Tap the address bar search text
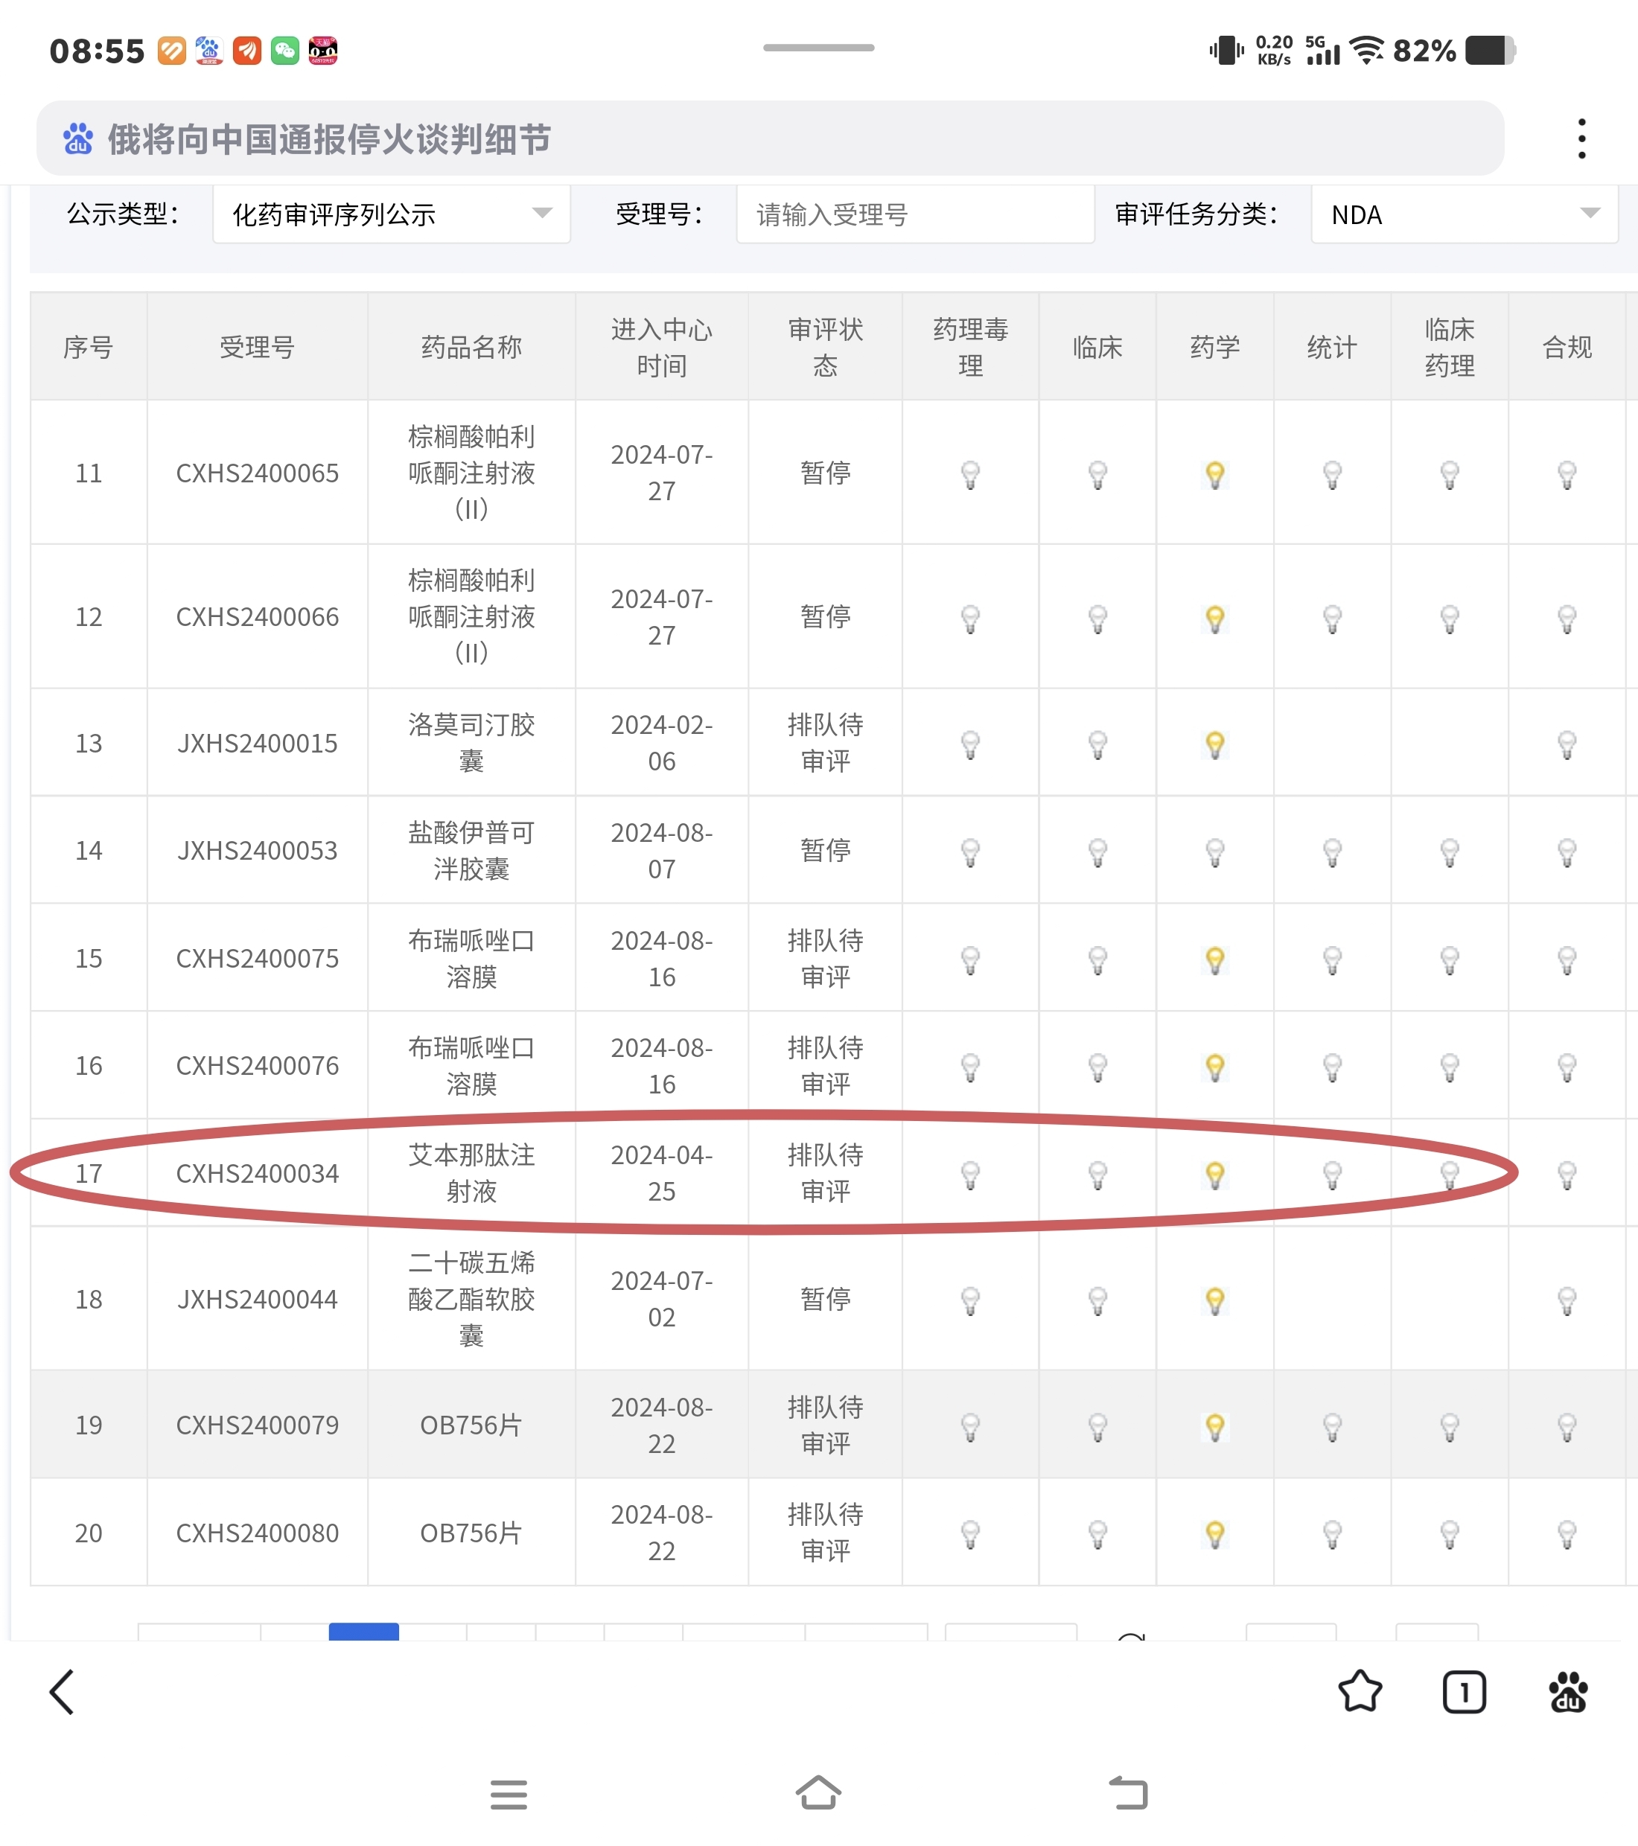This screenshot has height=1846, width=1638. [330, 139]
